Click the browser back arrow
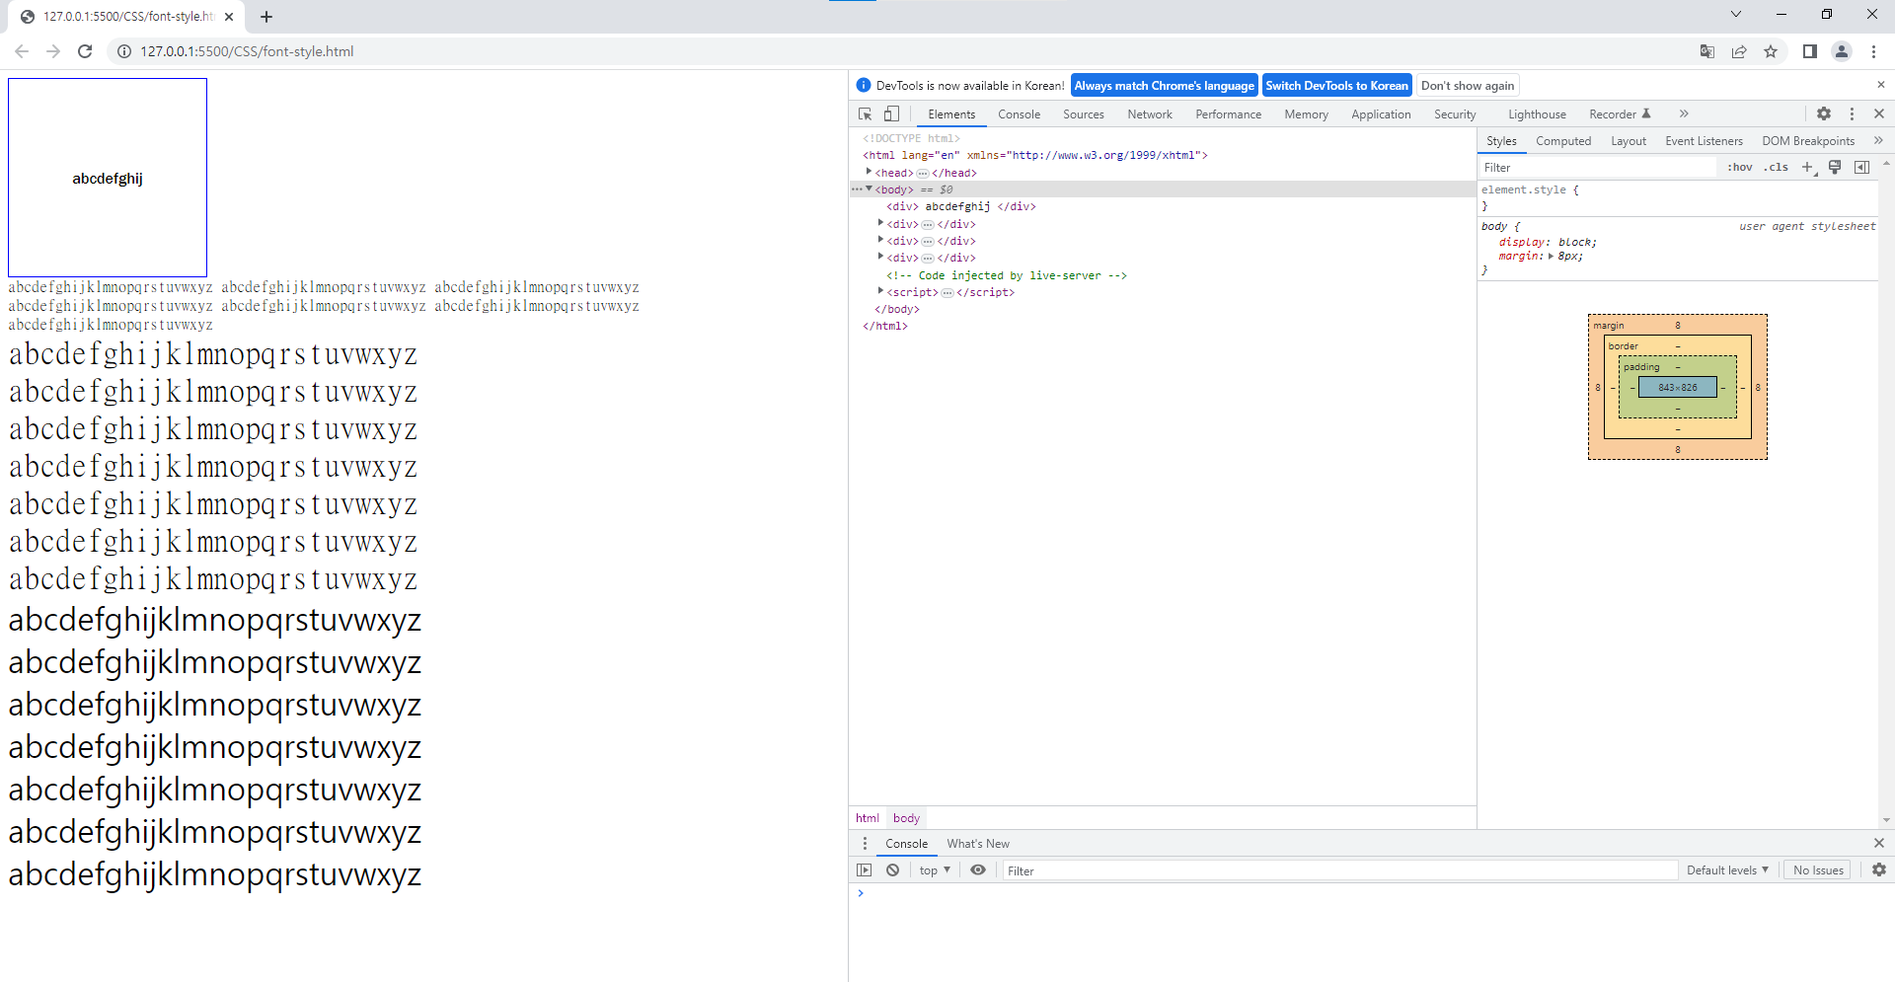This screenshot has height=982, width=1895. 22,51
